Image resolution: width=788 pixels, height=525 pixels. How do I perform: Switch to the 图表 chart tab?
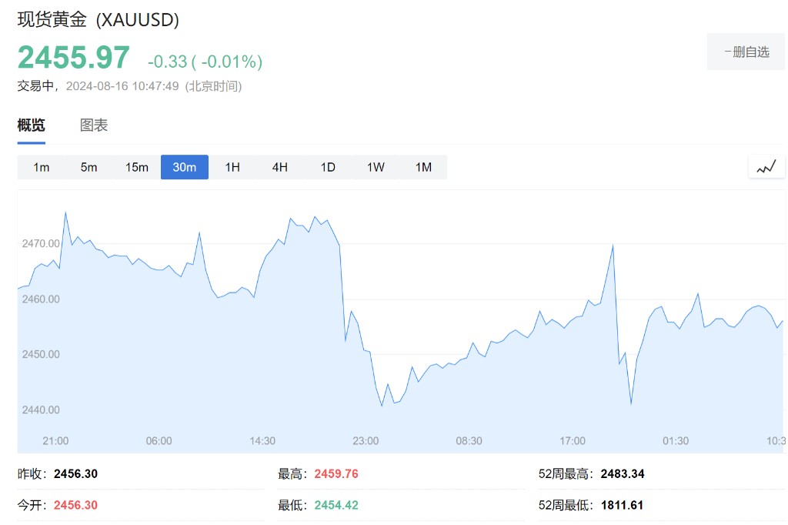pyautogui.click(x=94, y=125)
